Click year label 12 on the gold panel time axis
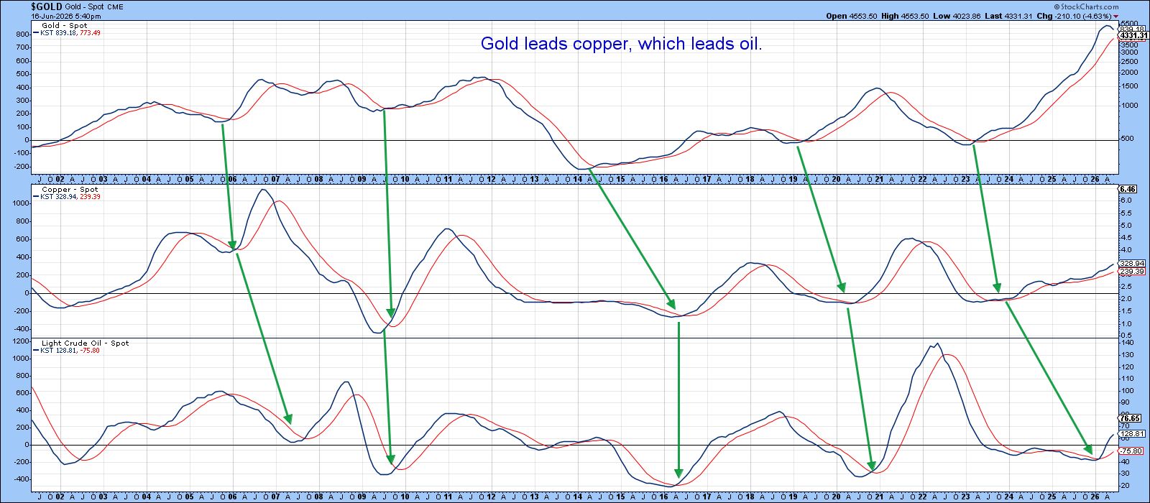The width and height of the screenshot is (1150, 503). (x=492, y=179)
